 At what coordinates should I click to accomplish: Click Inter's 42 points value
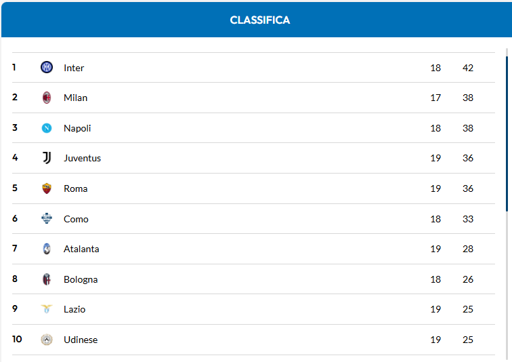click(468, 68)
